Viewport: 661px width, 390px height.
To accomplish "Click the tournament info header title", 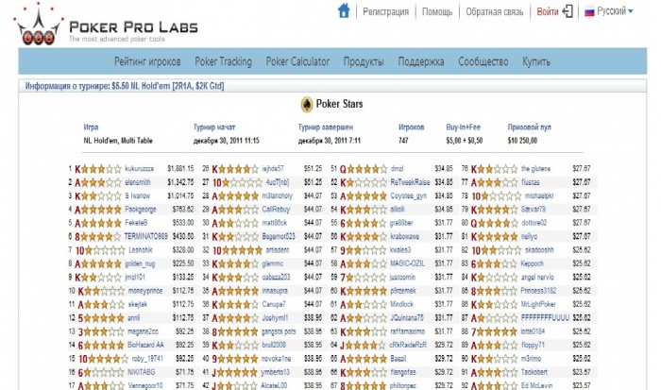I will (125, 86).
